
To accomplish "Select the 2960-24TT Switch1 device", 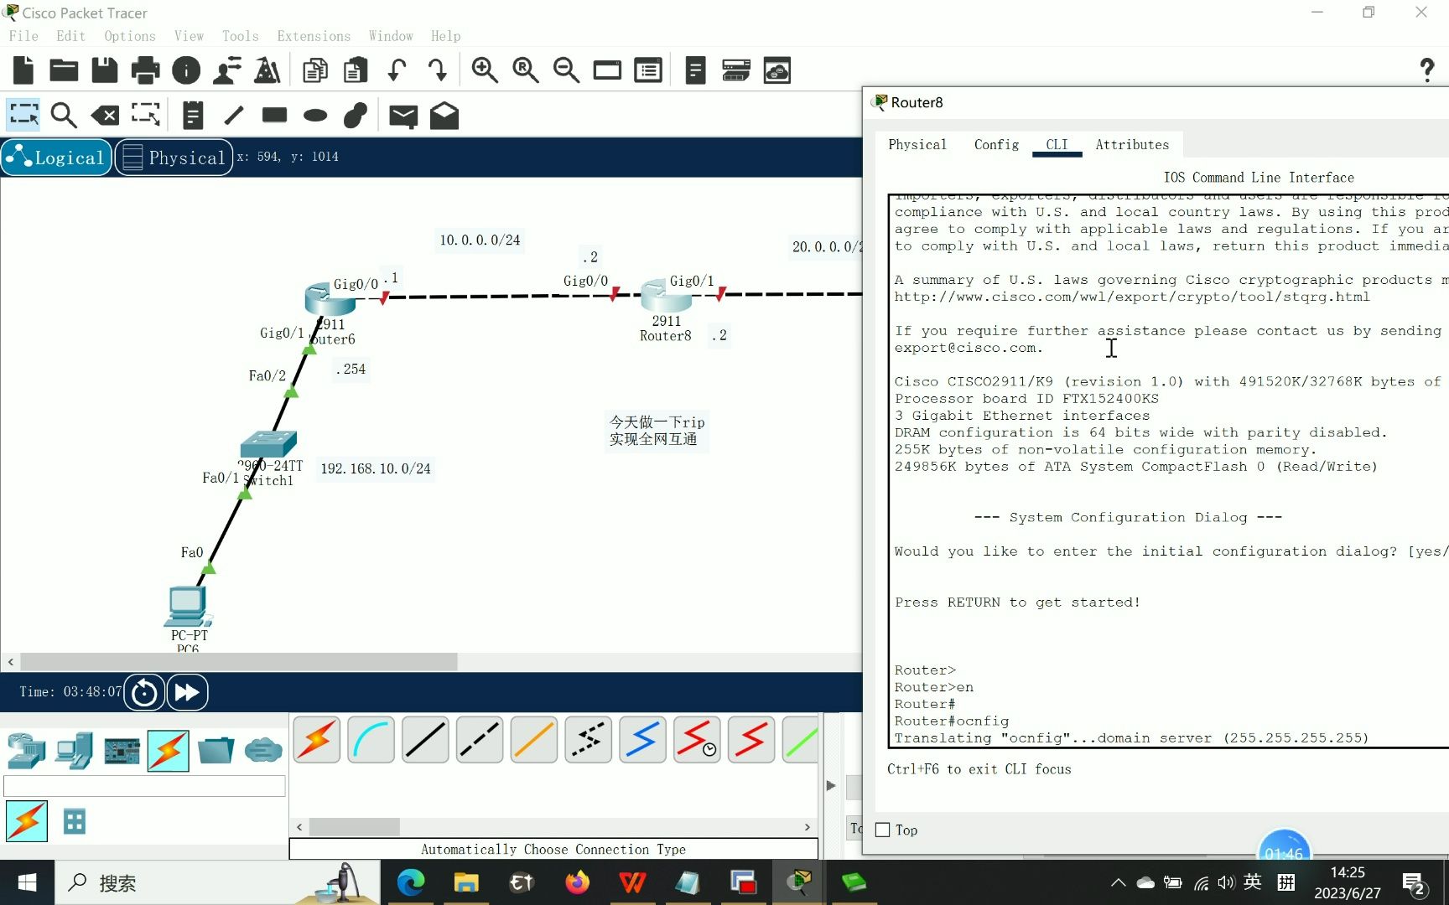I will pos(268,444).
